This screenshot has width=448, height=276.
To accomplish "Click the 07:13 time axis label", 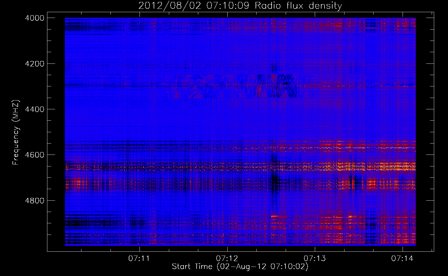I will click(x=315, y=258).
